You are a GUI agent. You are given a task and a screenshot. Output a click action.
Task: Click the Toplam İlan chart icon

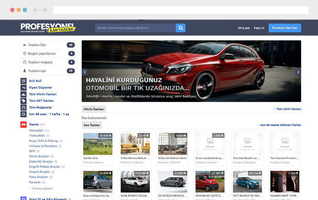[25, 45]
